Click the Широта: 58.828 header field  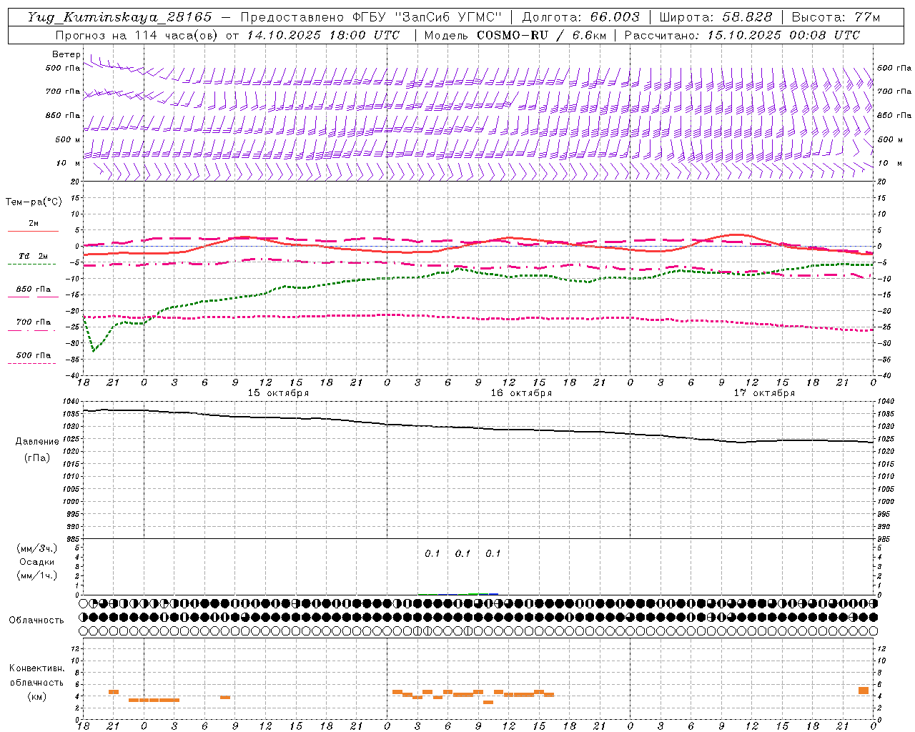point(716,17)
